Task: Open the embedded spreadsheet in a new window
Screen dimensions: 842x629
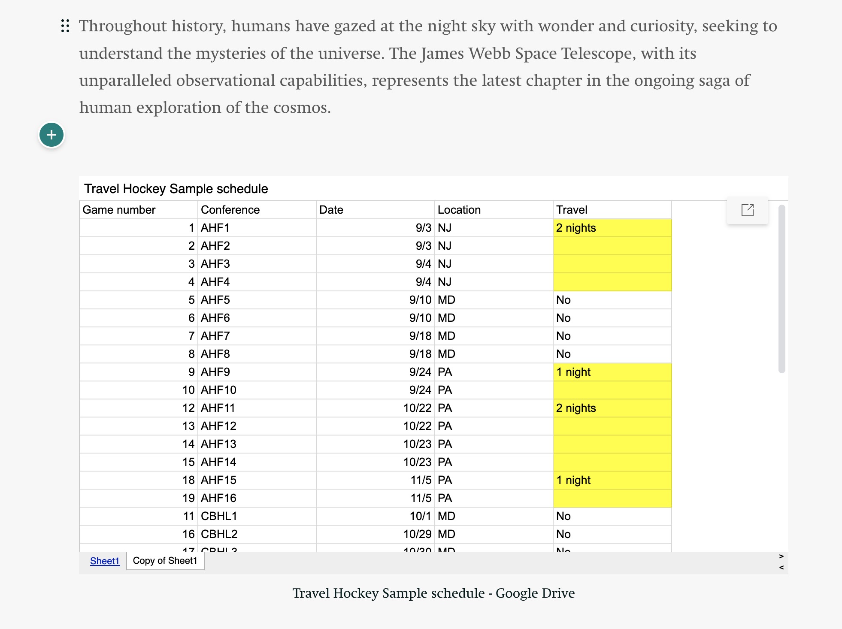Action: (747, 210)
